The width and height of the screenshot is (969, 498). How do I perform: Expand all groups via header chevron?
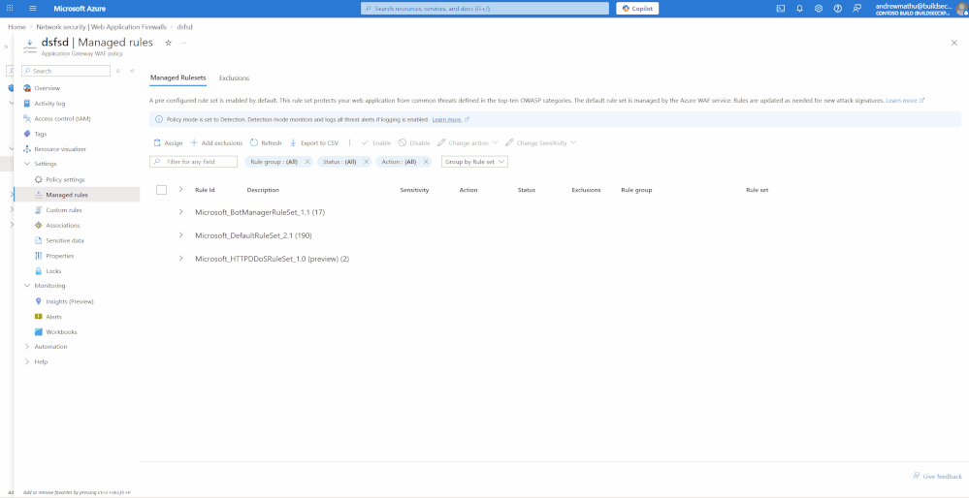coord(180,190)
